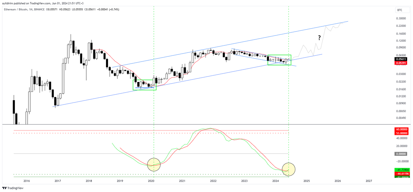
Task: Click the 2026 time axis label
Action: [338, 180]
